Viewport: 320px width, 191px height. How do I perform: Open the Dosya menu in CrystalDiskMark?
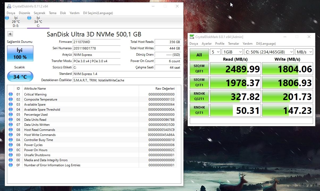[x=194, y=44]
